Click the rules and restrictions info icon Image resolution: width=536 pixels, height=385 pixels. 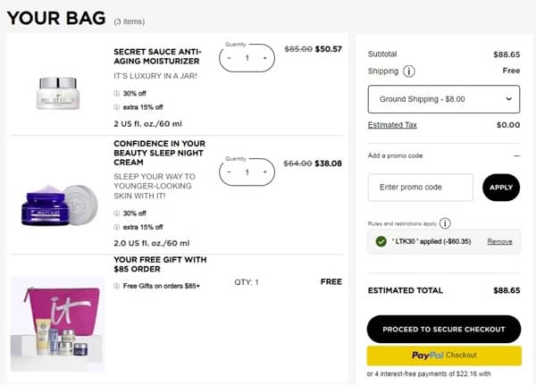pyautogui.click(x=445, y=223)
